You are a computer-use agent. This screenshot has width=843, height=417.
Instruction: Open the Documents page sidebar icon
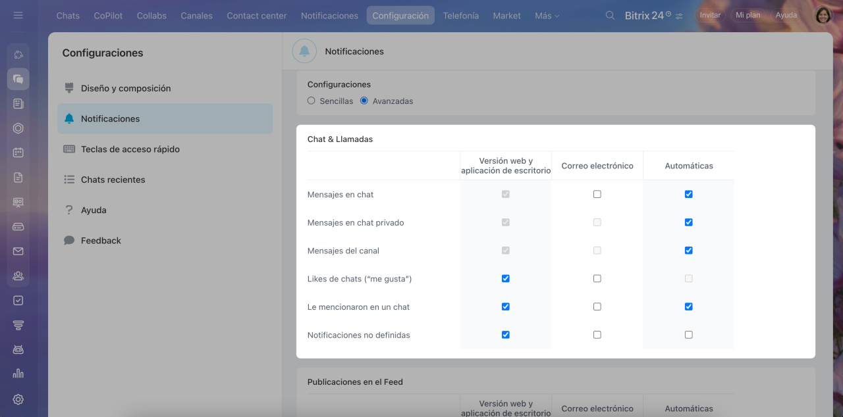tap(18, 177)
